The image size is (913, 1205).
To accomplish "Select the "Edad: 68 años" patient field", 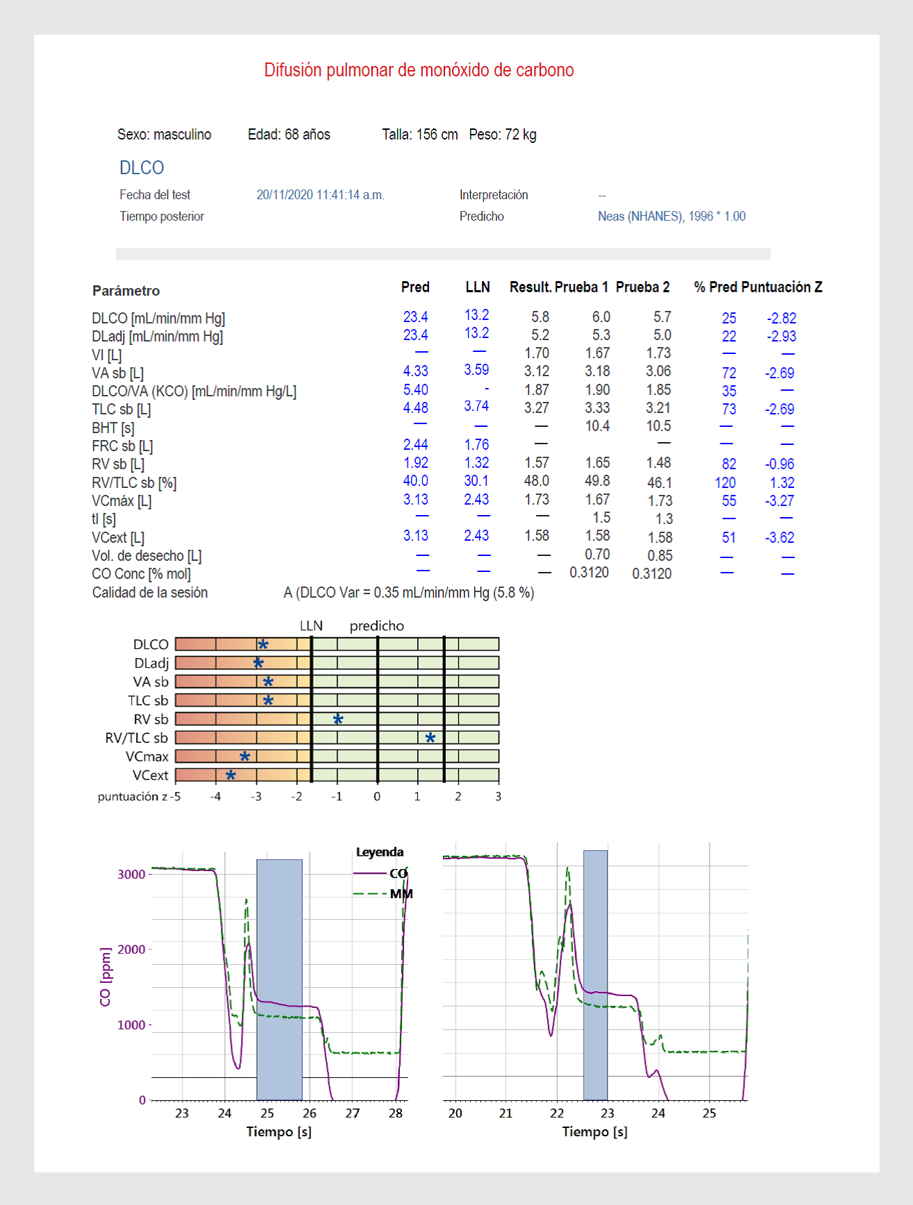I will pyautogui.click(x=289, y=135).
